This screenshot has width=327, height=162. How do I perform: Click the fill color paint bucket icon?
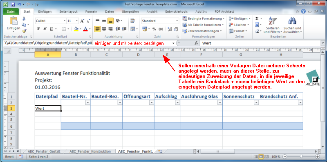pos(76,29)
